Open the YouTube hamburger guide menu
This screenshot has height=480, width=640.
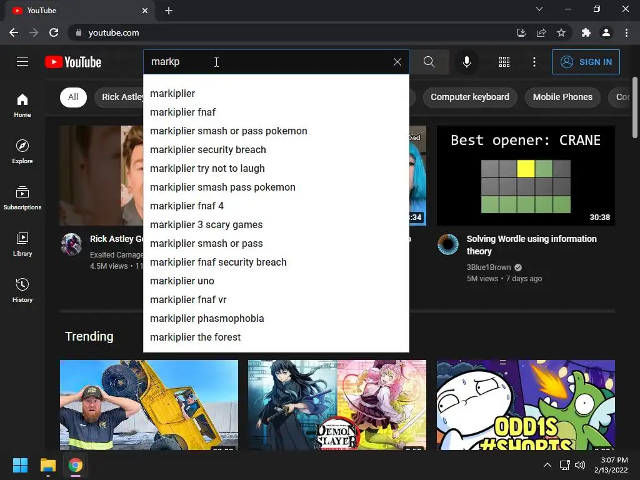click(x=22, y=62)
